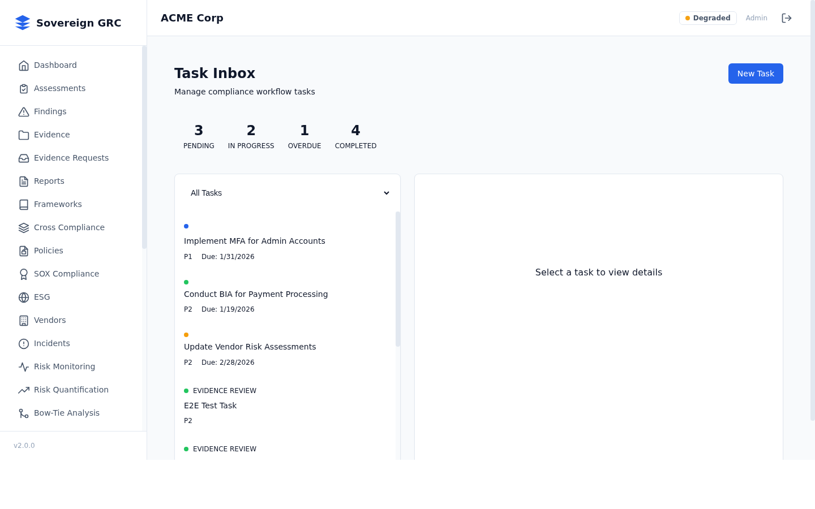Click the New Task button
The image size is (815, 509).
756,74
